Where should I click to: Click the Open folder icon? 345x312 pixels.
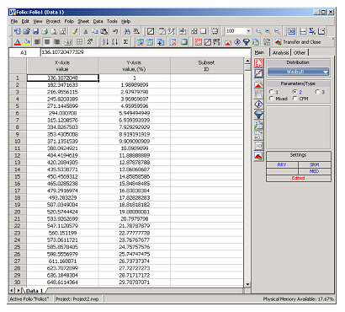pyautogui.click(x=26, y=31)
